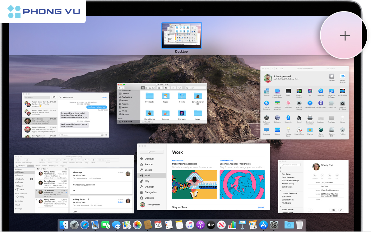Click Reply All button in Mail toolbar

click(72, 161)
